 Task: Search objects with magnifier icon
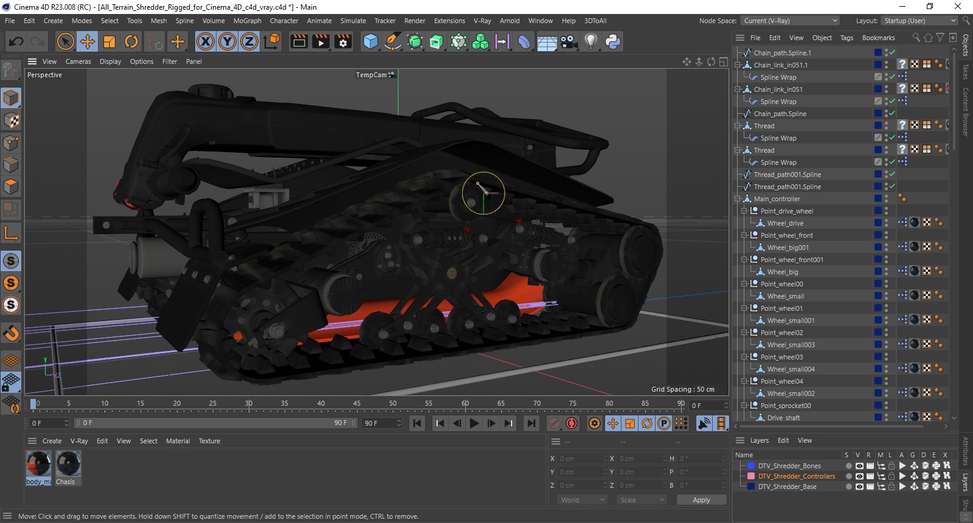tap(916, 38)
